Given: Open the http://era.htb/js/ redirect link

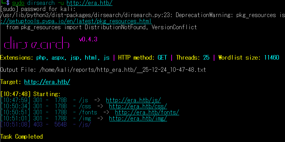Looking at the screenshot, I should [133, 100].
